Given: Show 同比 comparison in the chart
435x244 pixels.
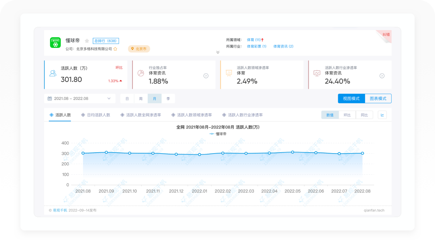Looking at the screenshot, I should pyautogui.click(x=364, y=115).
